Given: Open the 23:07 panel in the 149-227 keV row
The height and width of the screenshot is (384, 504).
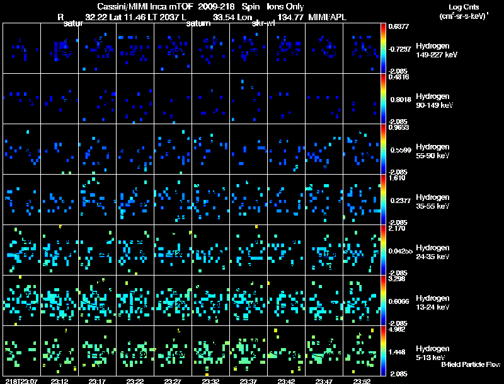Looking at the screenshot, I should 22,48.
